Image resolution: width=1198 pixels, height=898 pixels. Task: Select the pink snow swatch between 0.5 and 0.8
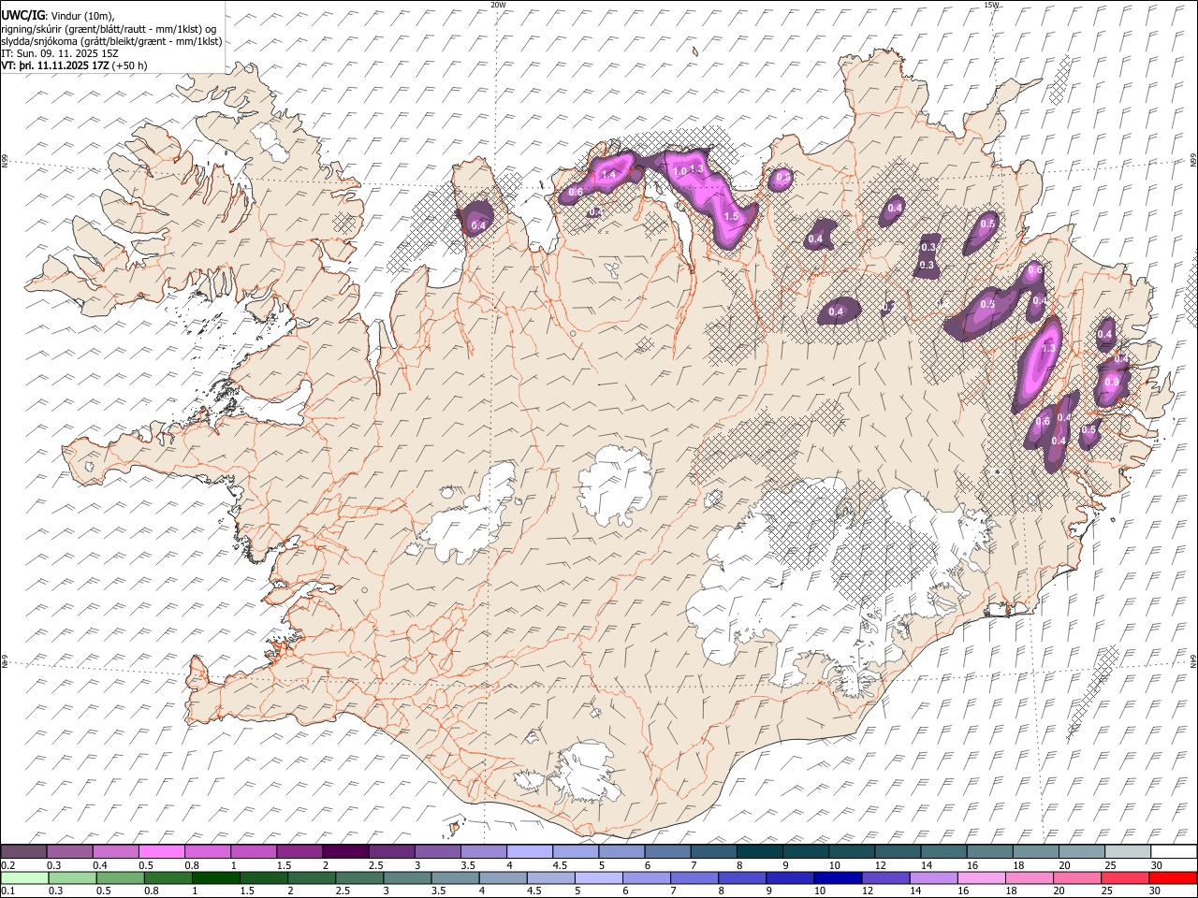click(161, 852)
